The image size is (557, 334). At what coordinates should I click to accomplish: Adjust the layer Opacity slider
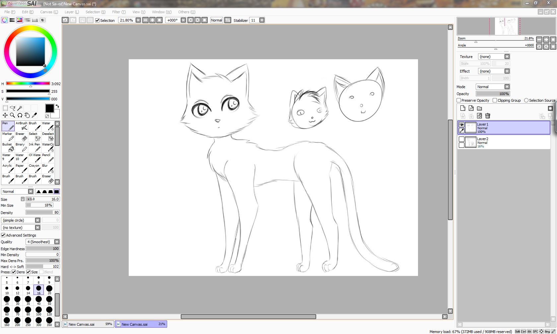[493, 94]
